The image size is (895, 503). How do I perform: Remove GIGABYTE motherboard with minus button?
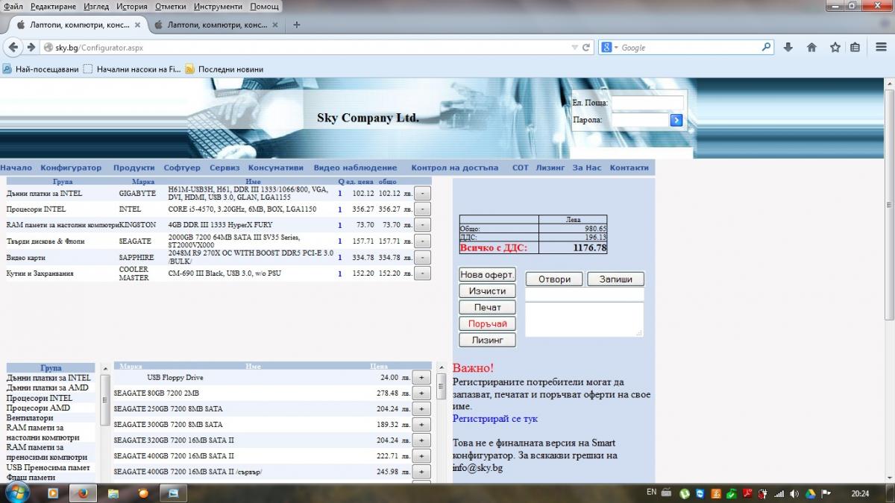pos(422,193)
